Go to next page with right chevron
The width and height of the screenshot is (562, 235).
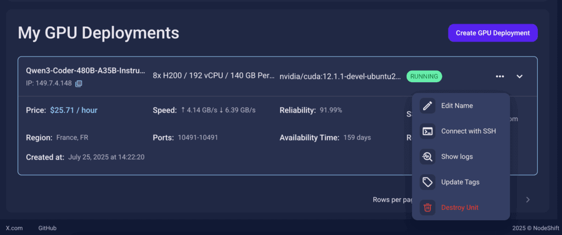point(527,199)
